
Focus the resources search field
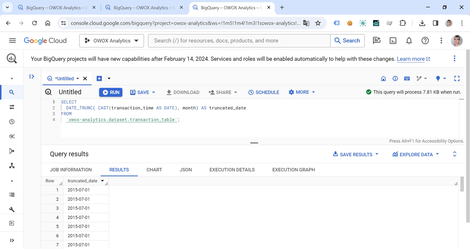point(239,41)
